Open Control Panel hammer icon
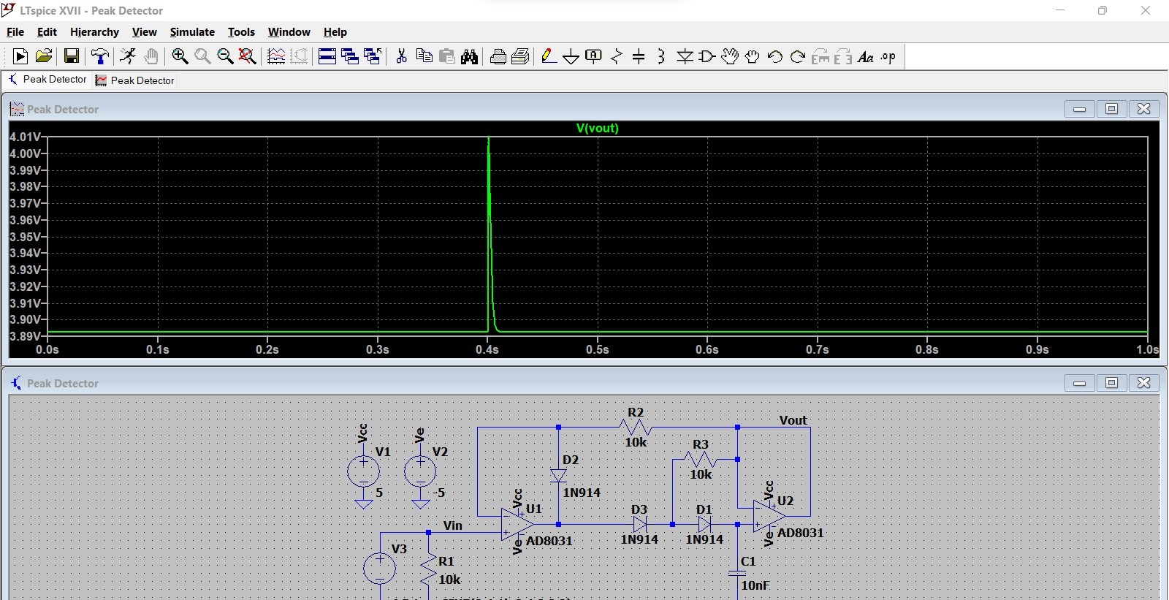This screenshot has height=600, width=1169. point(99,56)
